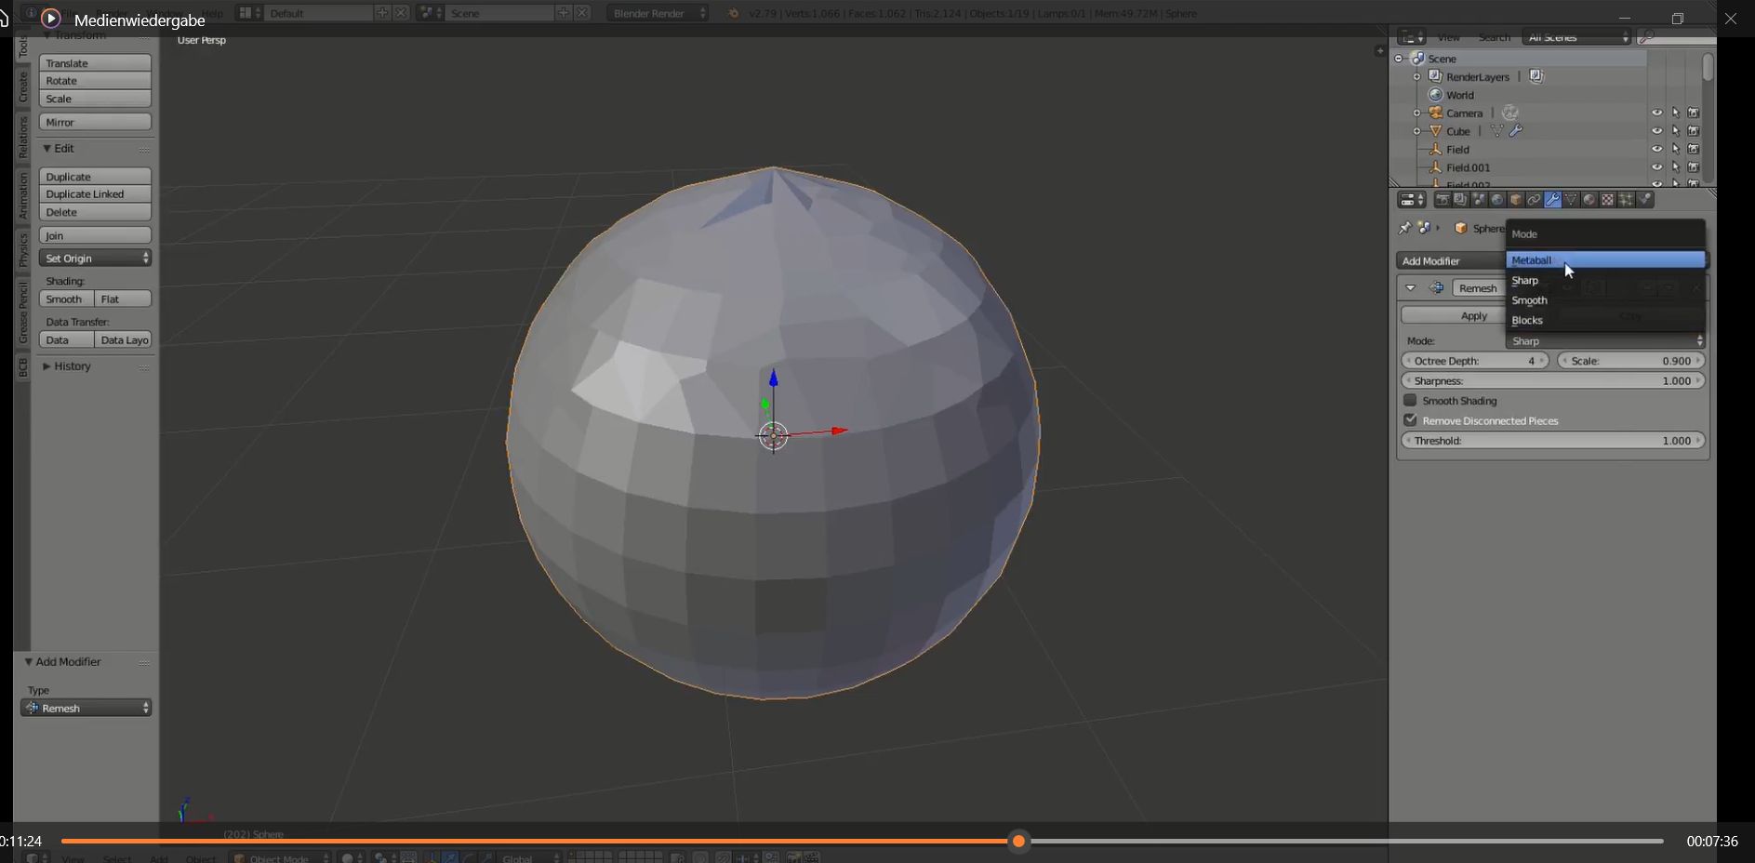Viewport: 1755px width, 863px height.
Task: Click the Octree Depth value field
Action: pyautogui.click(x=1474, y=361)
